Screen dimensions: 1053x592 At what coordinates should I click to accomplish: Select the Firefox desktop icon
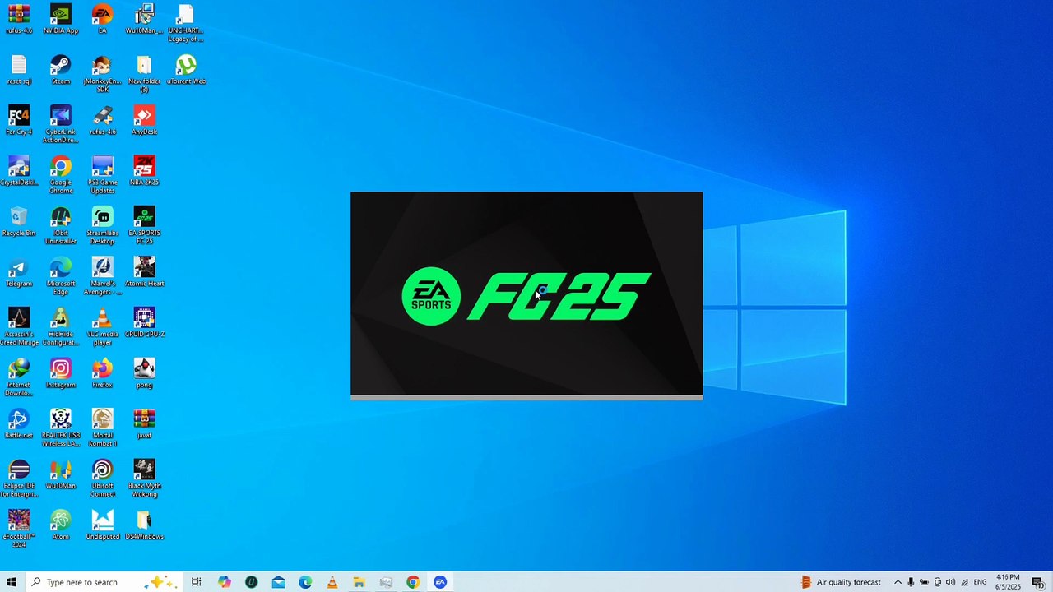click(x=102, y=373)
